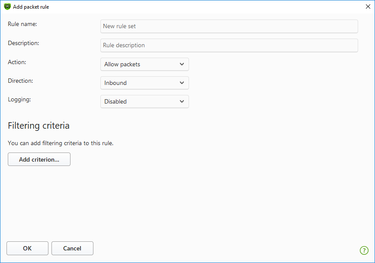This screenshot has width=375, height=263.
Task: Open the Allow packets action dropdown
Action: point(144,64)
